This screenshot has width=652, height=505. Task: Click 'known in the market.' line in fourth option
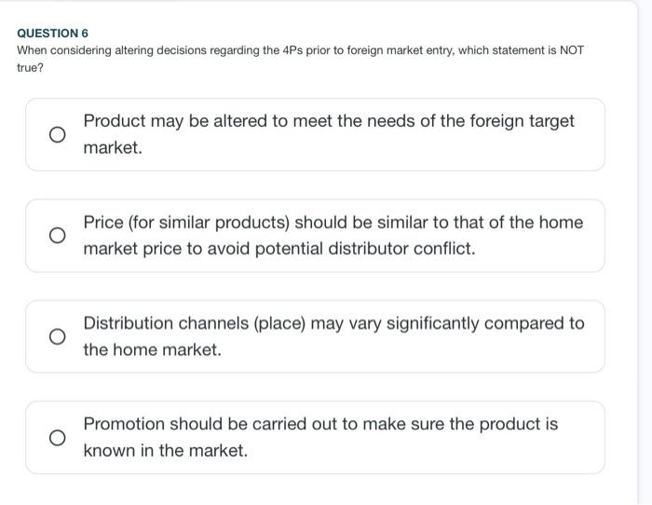coord(165,451)
